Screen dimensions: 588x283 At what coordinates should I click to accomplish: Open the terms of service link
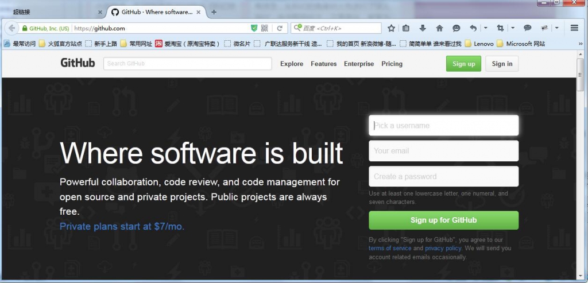click(390, 248)
